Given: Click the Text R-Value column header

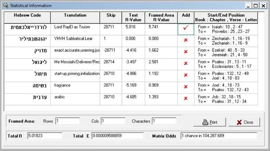Looking at the screenshot, I should click(x=133, y=18).
